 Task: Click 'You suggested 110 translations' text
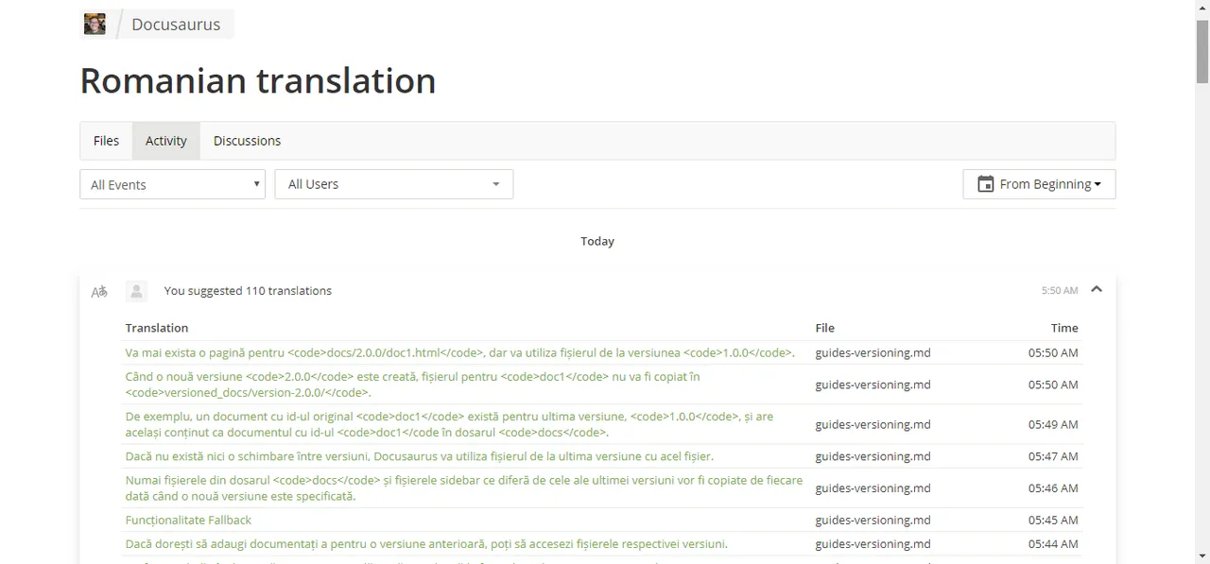[248, 291]
